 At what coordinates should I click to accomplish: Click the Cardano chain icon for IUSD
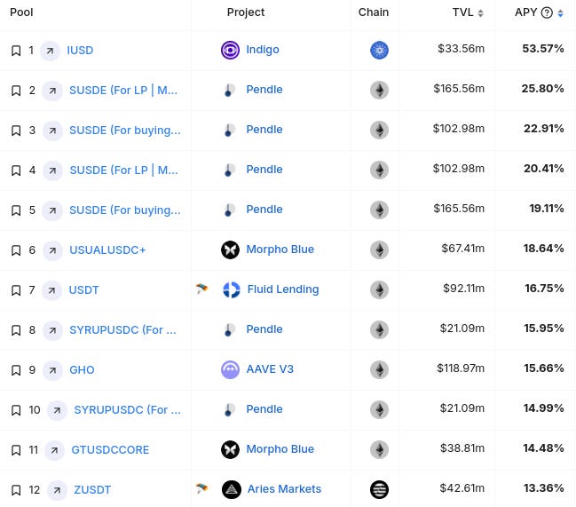pyautogui.click(x=380, y=51)
